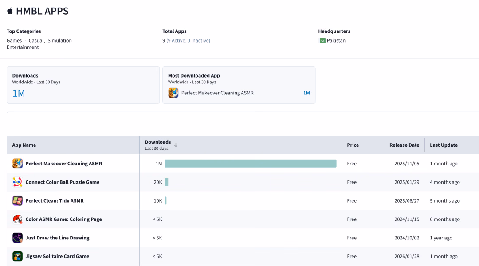Select the Perfect Clean: Tidy ASMR icon
This screenshot has height=266, width=479.
[x=17, y=201]
